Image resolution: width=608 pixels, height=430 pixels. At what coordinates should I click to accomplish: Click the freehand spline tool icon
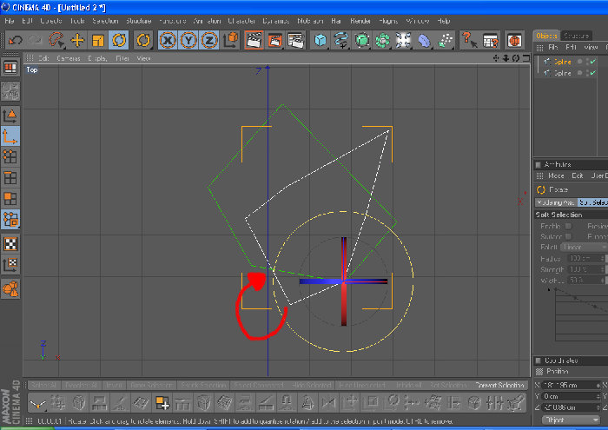[340, 40]
